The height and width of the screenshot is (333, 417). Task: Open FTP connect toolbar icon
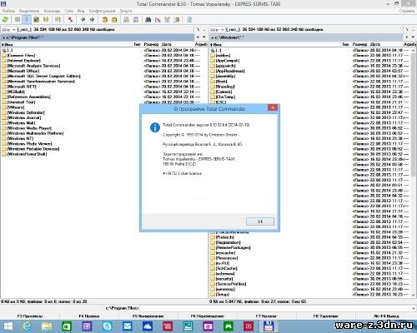(x=127, y=19)
